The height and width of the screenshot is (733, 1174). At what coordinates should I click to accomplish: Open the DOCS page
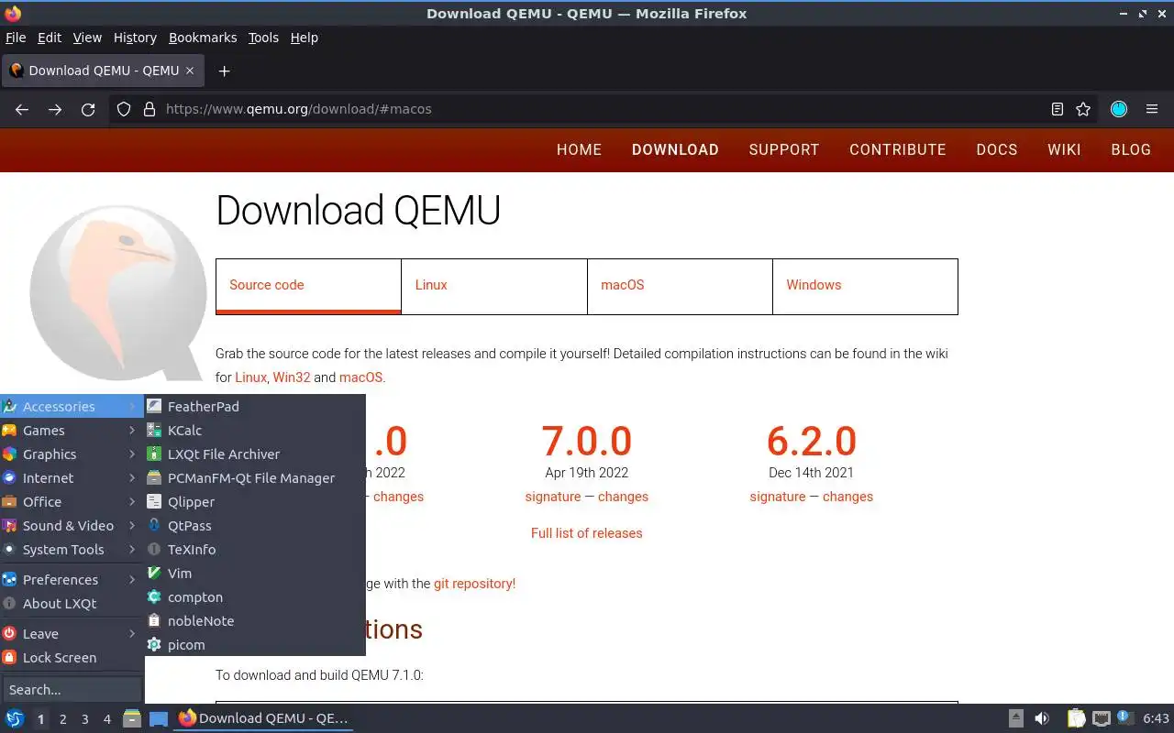click(x=997, y=149)
